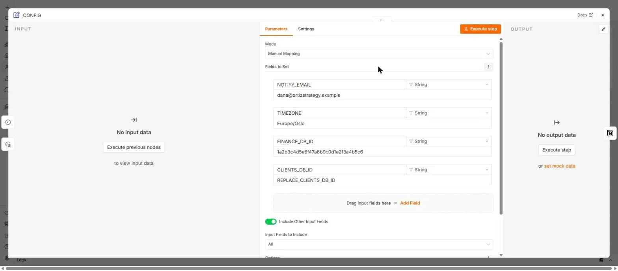Click the Drag input fields here zone
This screenshot has width=618, height=271.
pyautogui.click(x=383, y=203)
